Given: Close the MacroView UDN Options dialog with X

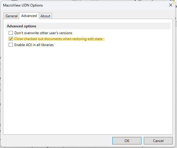Looking at the screenshot, I should [x=171, y=5].
